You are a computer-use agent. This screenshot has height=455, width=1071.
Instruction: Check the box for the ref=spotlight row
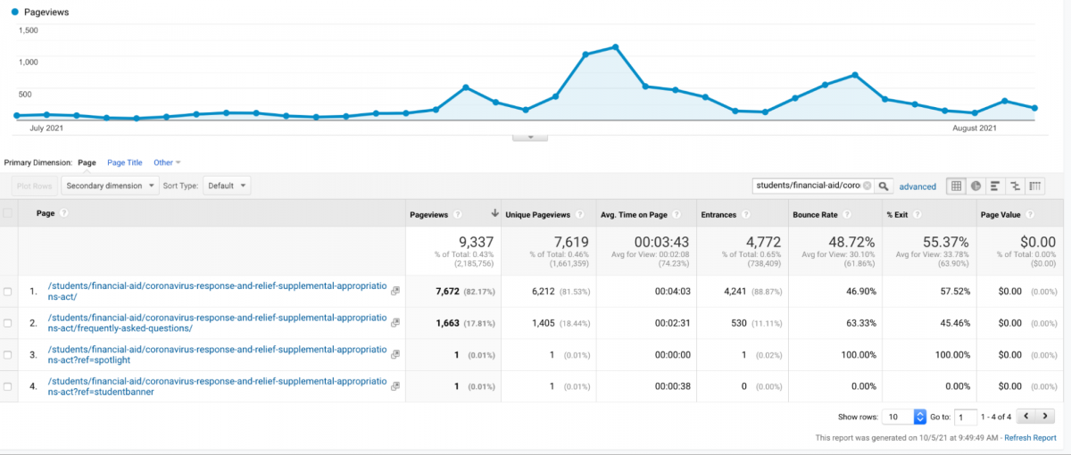pyautogui.click(x=9, y=354)
